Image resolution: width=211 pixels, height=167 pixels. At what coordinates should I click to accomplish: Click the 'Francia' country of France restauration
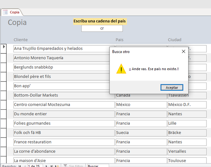141,142
